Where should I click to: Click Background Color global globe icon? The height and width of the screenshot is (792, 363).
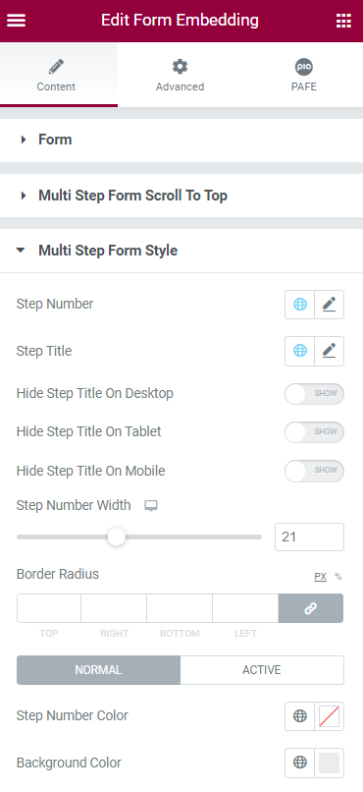click(x=300, y=763)
